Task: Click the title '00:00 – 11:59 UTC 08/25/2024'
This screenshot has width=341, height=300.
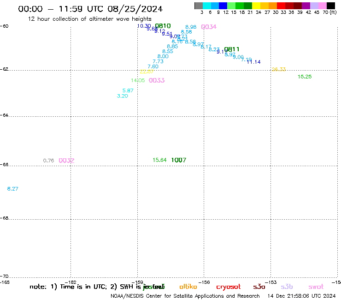Action: 90,9
